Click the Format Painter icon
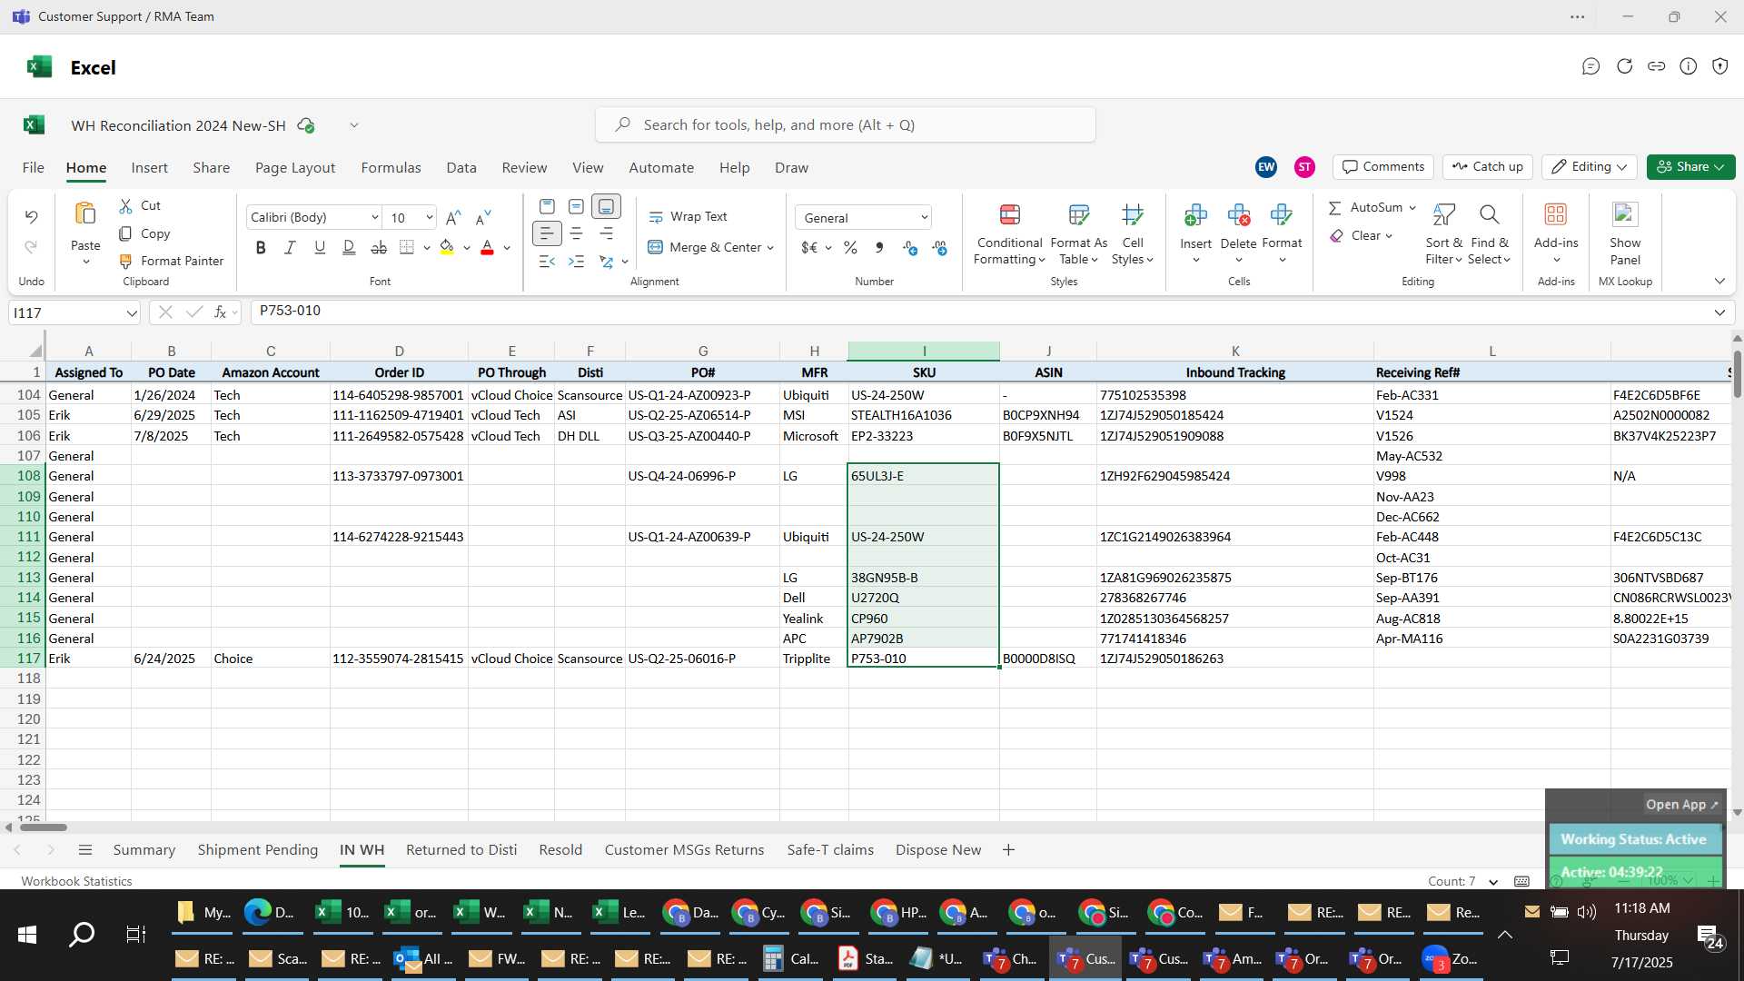The image size is (1744, 981). point(126,261)
